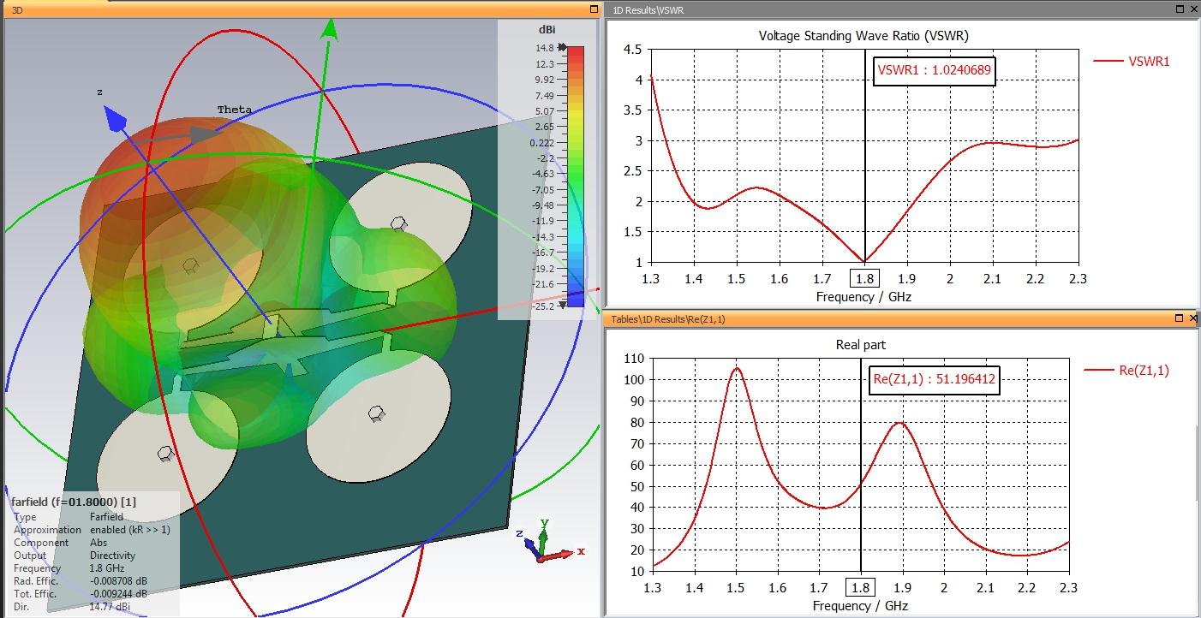The width and height of the screenshot is (1201, 618).
Task: Click the lower color ramp limit arrow at -25.2
Action: pos(562,305)
